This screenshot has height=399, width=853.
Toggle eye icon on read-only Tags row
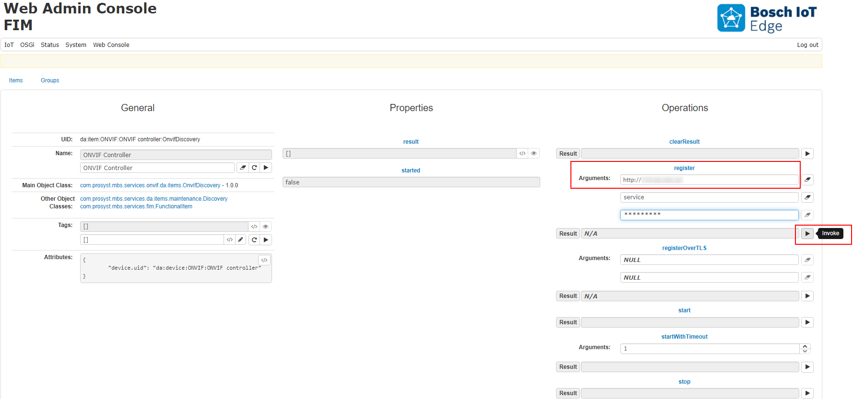coord(265,227)
